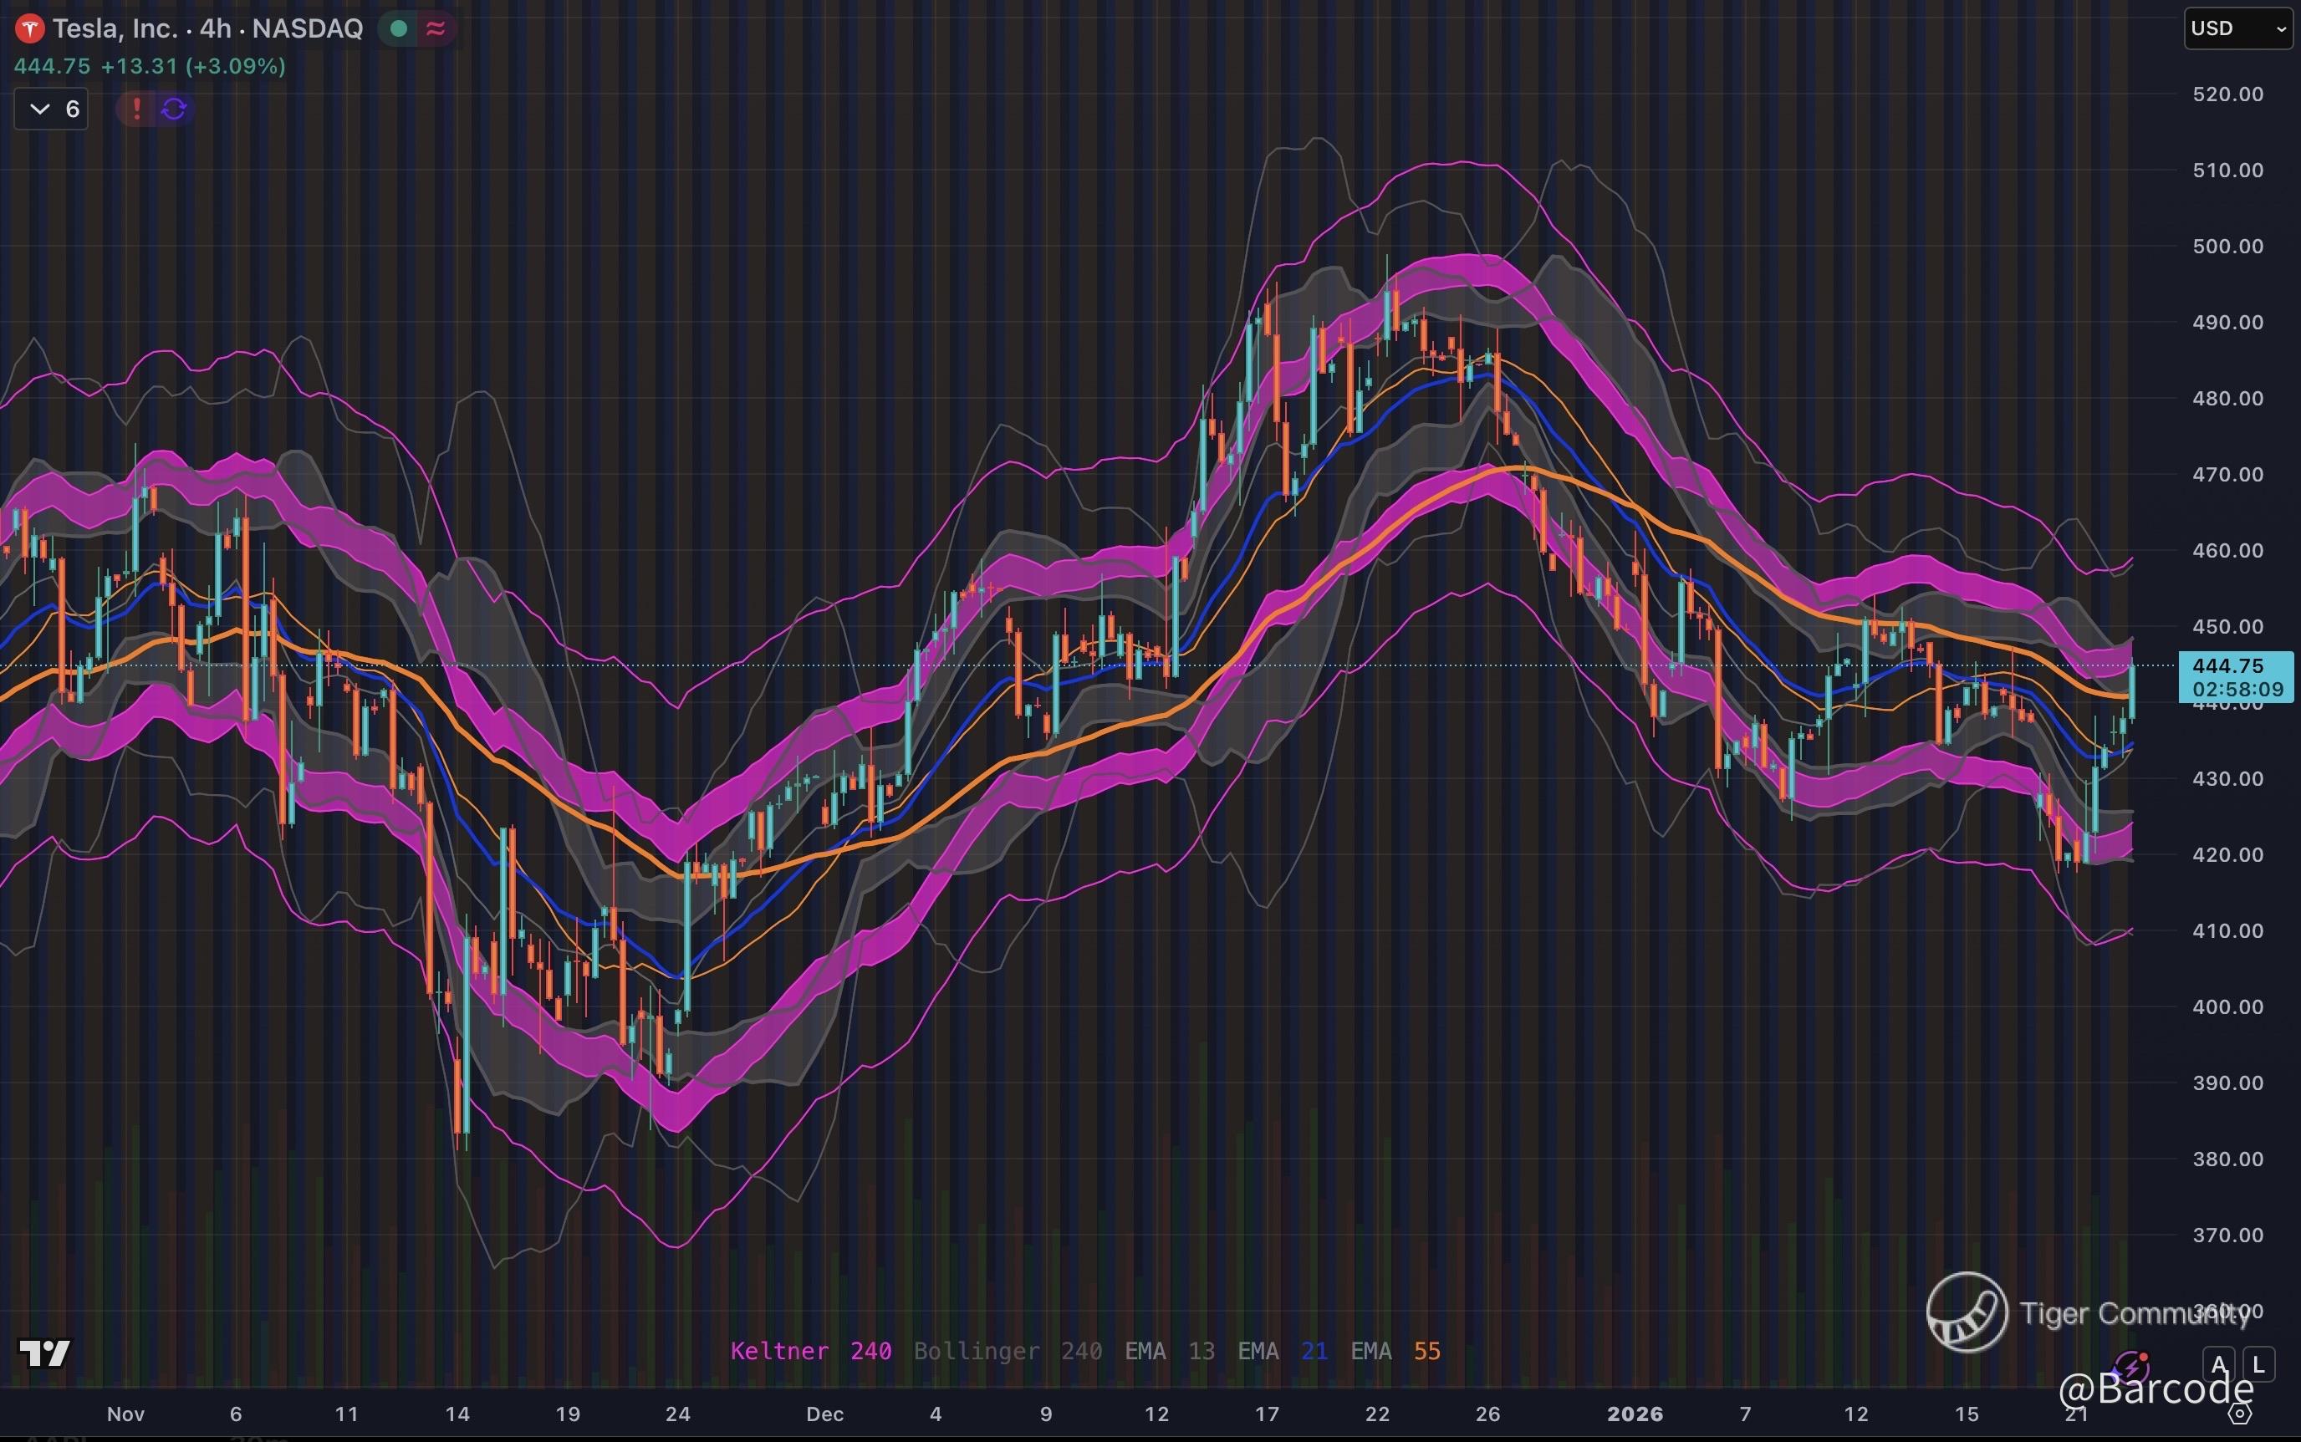Click the pink data-feed approximation icon
Screen dimensions: 2301x1442
pyautogui.click(x=436, y=28)
